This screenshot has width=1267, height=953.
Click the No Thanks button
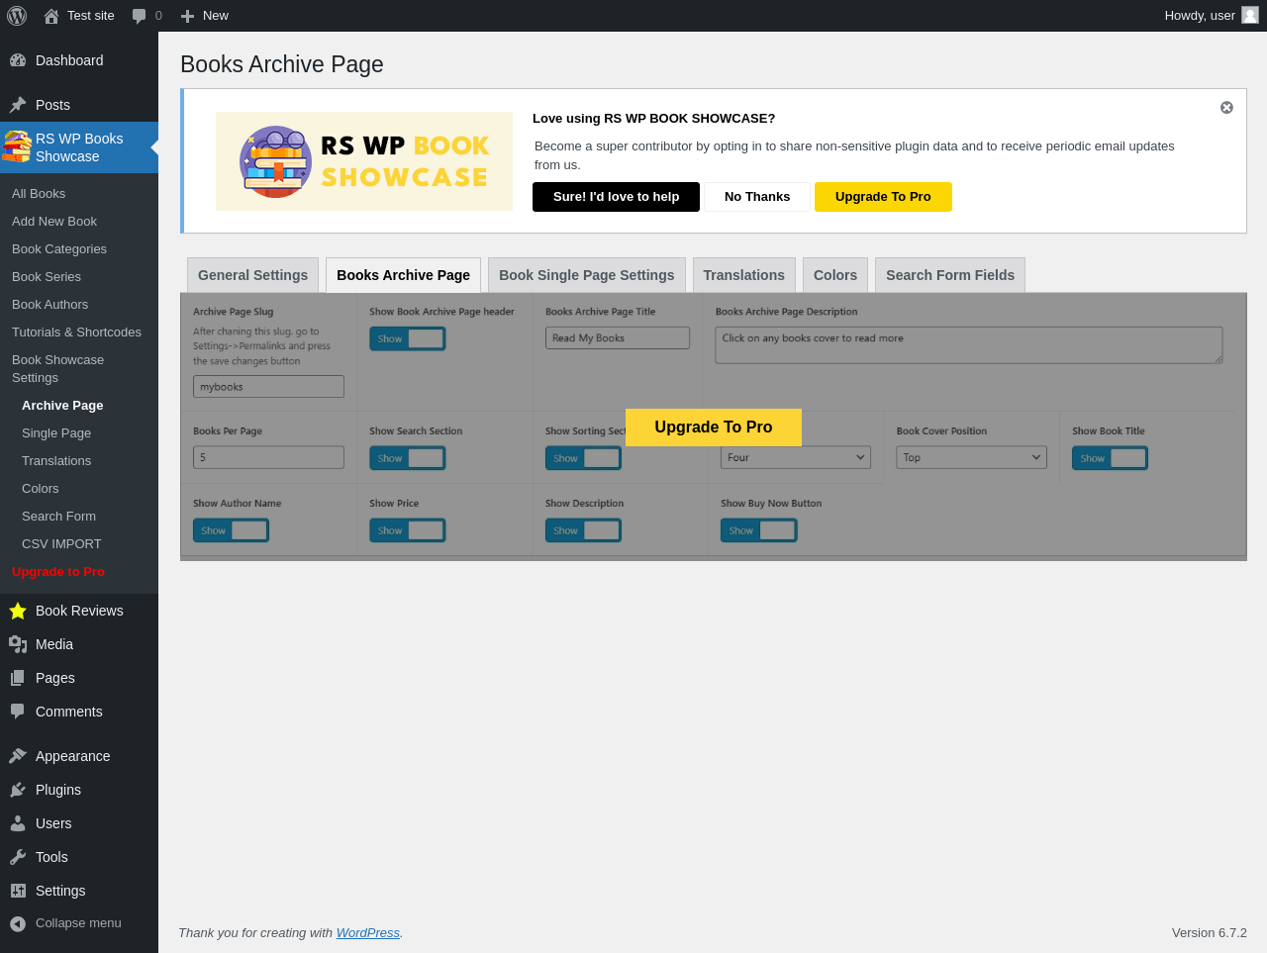(757, 197)
